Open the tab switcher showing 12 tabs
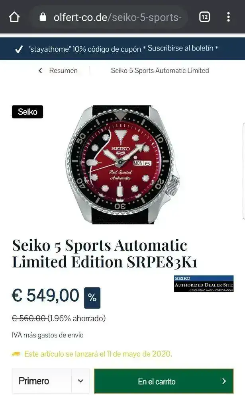The image size is (245, 398). click(x=204, y=17)
